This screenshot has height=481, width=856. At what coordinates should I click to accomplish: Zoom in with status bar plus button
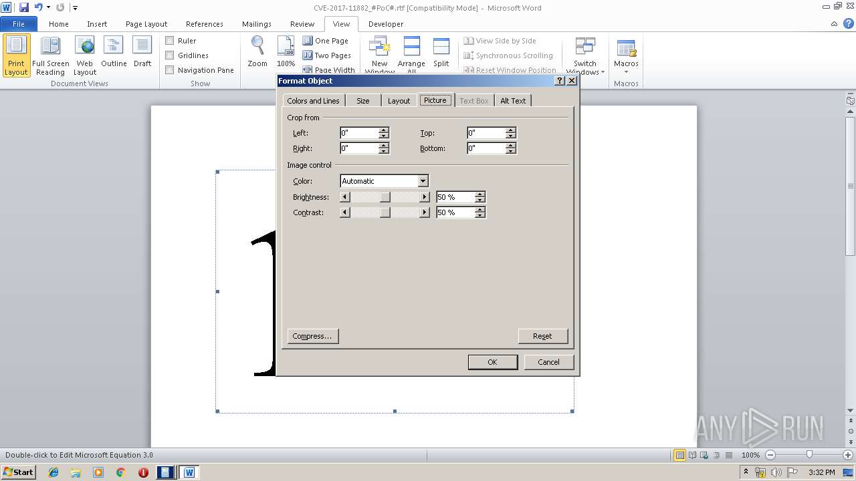click(x=847, y=455)
